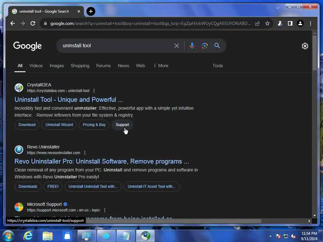Open Revo Uninstaller Pro result title
The image size is (323, 242).
coord(102,161)
